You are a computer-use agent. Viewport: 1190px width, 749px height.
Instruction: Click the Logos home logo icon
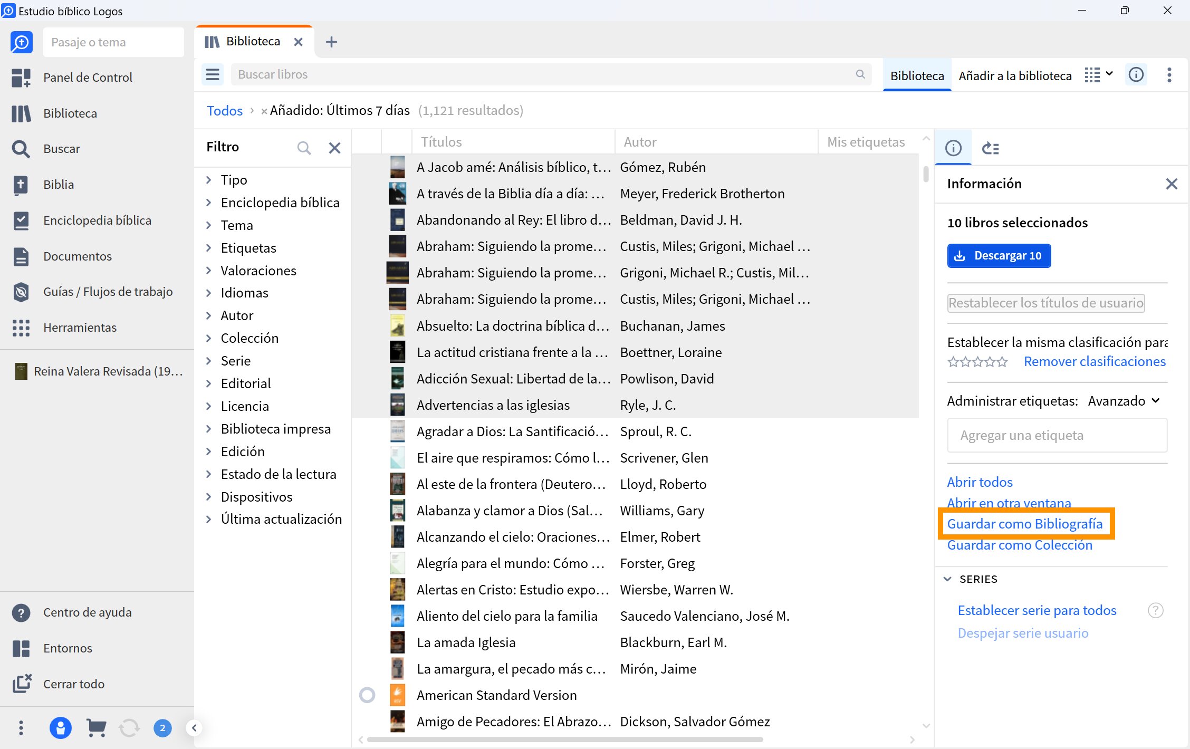22,42
